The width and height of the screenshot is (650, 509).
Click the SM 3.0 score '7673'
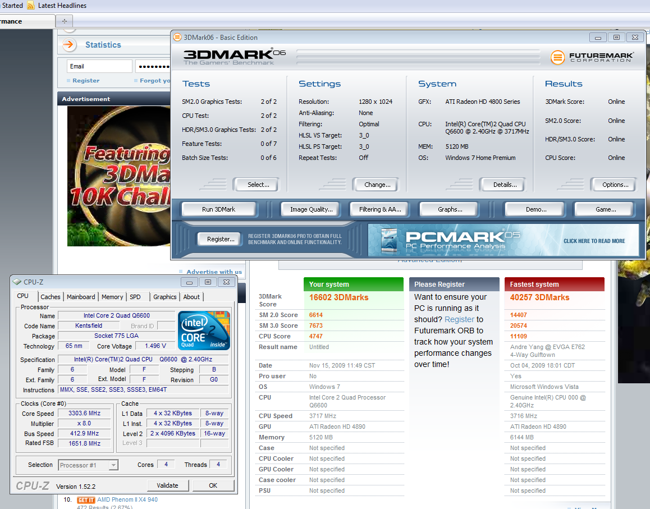pyautogui.click(x=316, y=326)
